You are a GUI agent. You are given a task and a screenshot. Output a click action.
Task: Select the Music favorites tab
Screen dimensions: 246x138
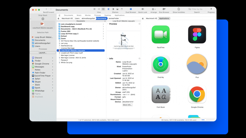pyautogui.click(x=79, y=15)
